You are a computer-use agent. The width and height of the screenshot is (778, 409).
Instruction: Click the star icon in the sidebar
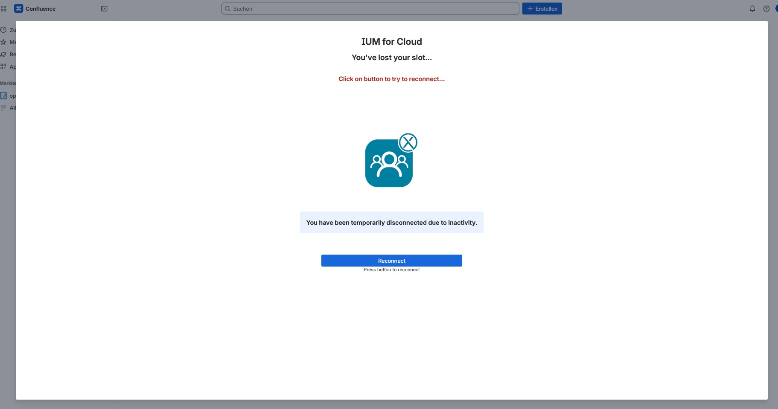(3, 42)
